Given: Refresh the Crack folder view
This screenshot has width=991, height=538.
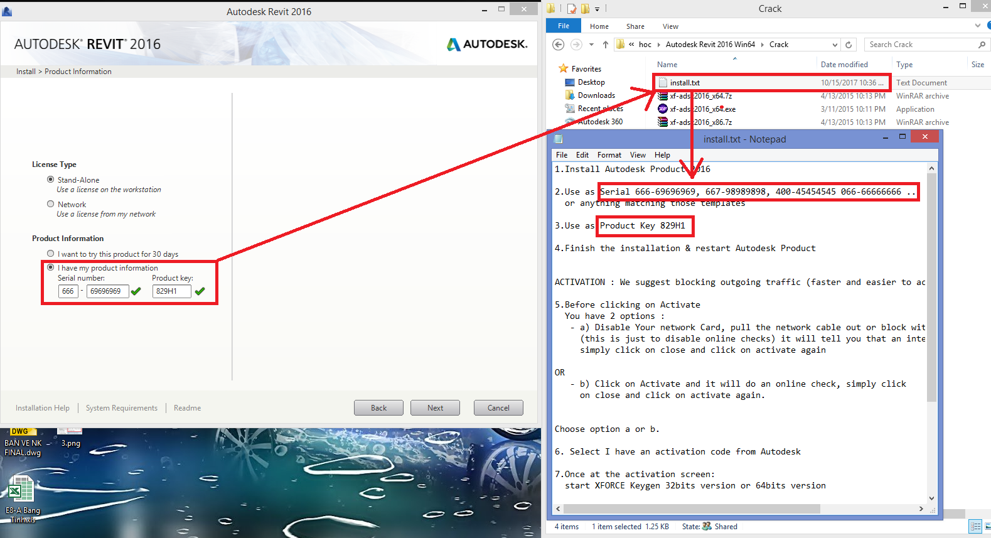Looking at the screenshot, I should point(849,45).
